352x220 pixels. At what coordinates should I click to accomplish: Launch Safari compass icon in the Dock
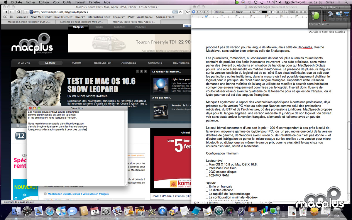(50, 211)
